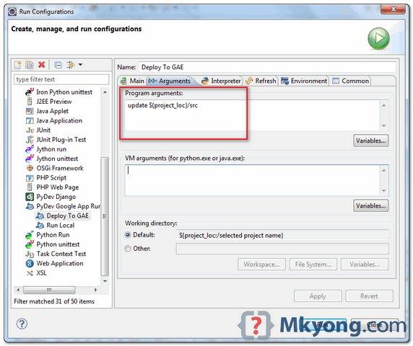Click inside the VM arguments text area

point(252,180)
